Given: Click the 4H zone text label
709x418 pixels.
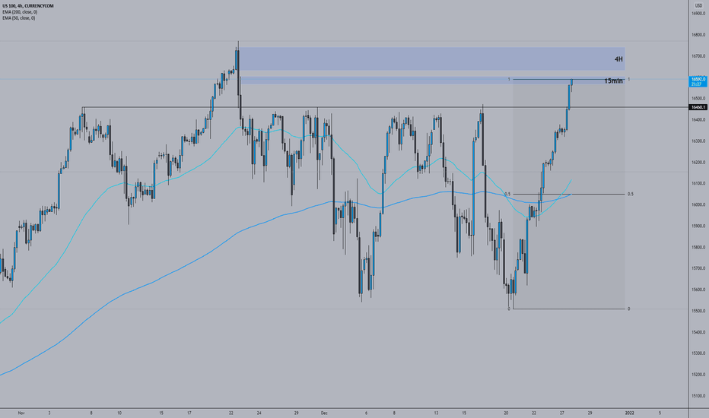Looking at the screenshot, I should click(x=618, y=59).
